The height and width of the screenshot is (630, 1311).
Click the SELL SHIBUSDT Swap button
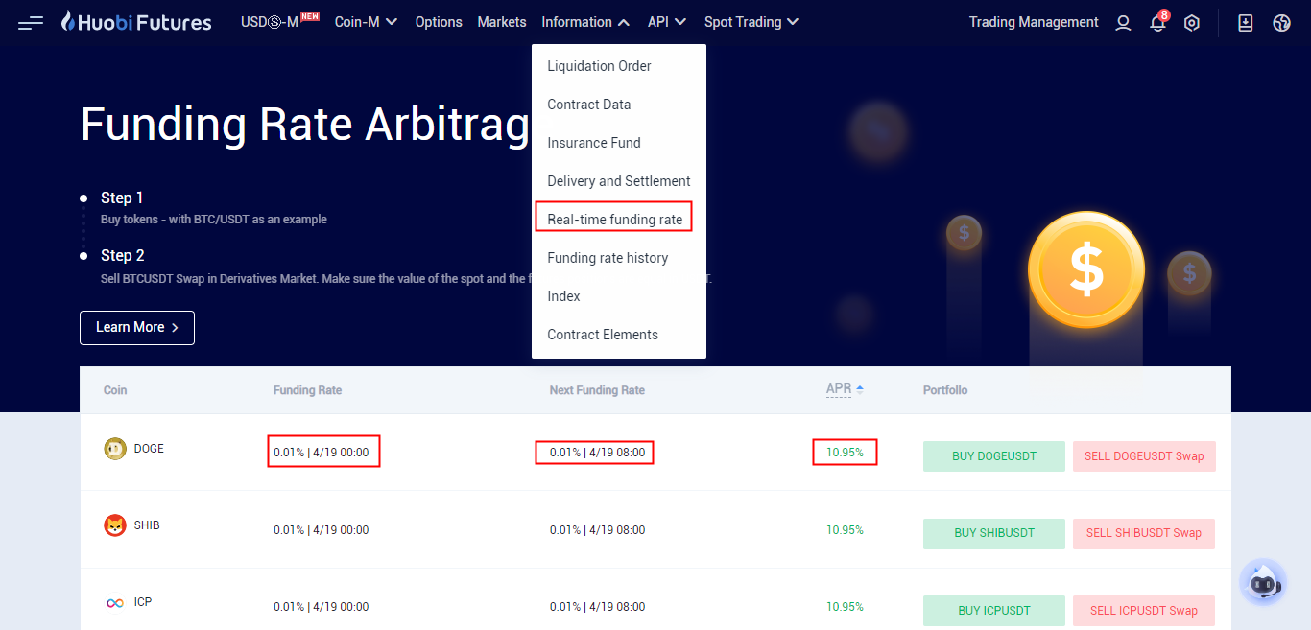pyautogui.click(x=1143, y=533)
